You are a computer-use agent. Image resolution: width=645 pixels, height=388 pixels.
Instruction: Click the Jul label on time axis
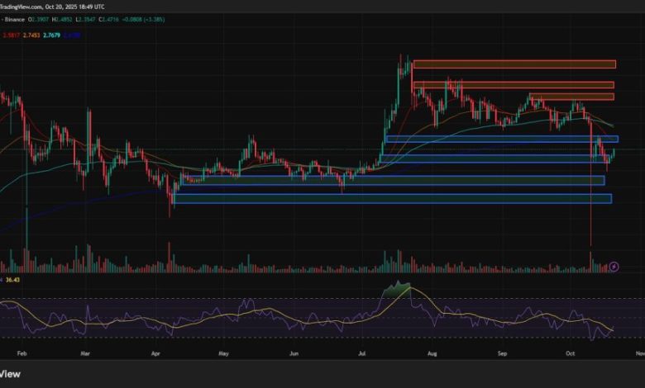363,350
